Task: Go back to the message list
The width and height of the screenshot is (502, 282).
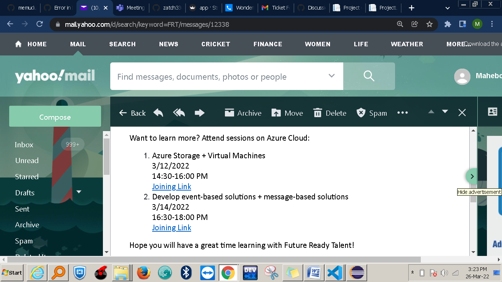Action: (132, 113)
